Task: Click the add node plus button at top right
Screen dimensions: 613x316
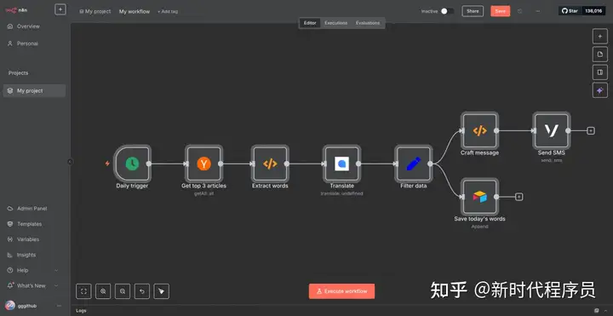Action: point(600,36)
